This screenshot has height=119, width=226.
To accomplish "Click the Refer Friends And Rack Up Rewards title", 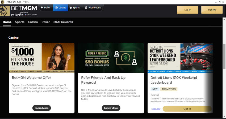I will click(103, 80).
